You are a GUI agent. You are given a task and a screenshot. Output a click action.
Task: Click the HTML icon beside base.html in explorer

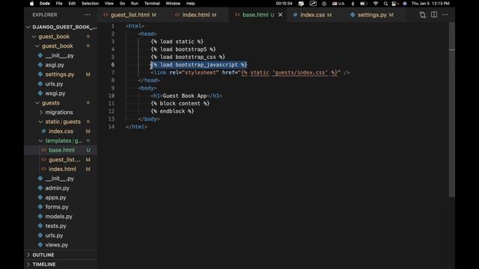click(43, 150)
